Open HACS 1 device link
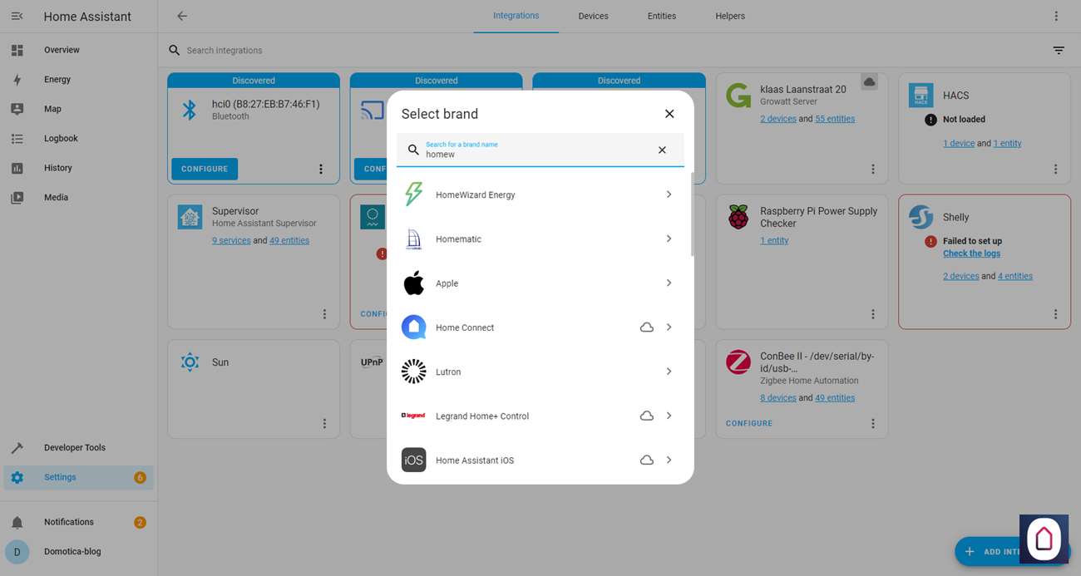Image resolution: width=1081 pixels, height=576 pixels. pos(959,143)
